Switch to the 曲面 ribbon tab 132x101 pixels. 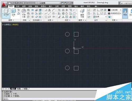pos(24,6)
